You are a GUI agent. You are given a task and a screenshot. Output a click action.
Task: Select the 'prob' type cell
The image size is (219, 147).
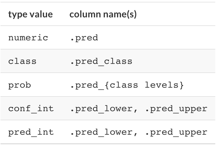click(19, 85)
